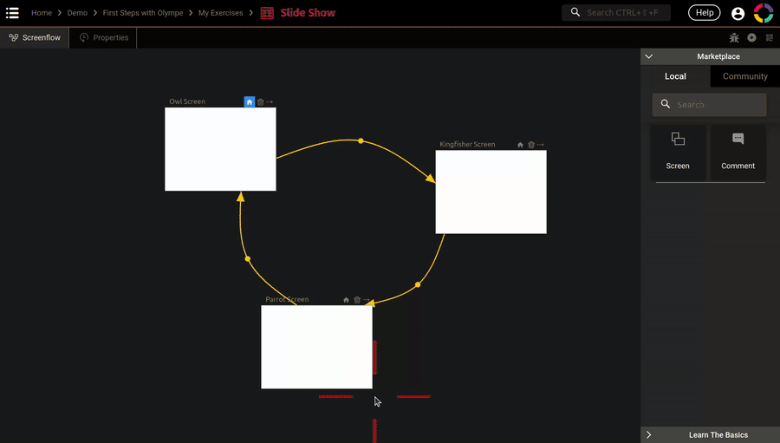
Task: Expand the Learn The Basics panel
Action: [649, 434]
